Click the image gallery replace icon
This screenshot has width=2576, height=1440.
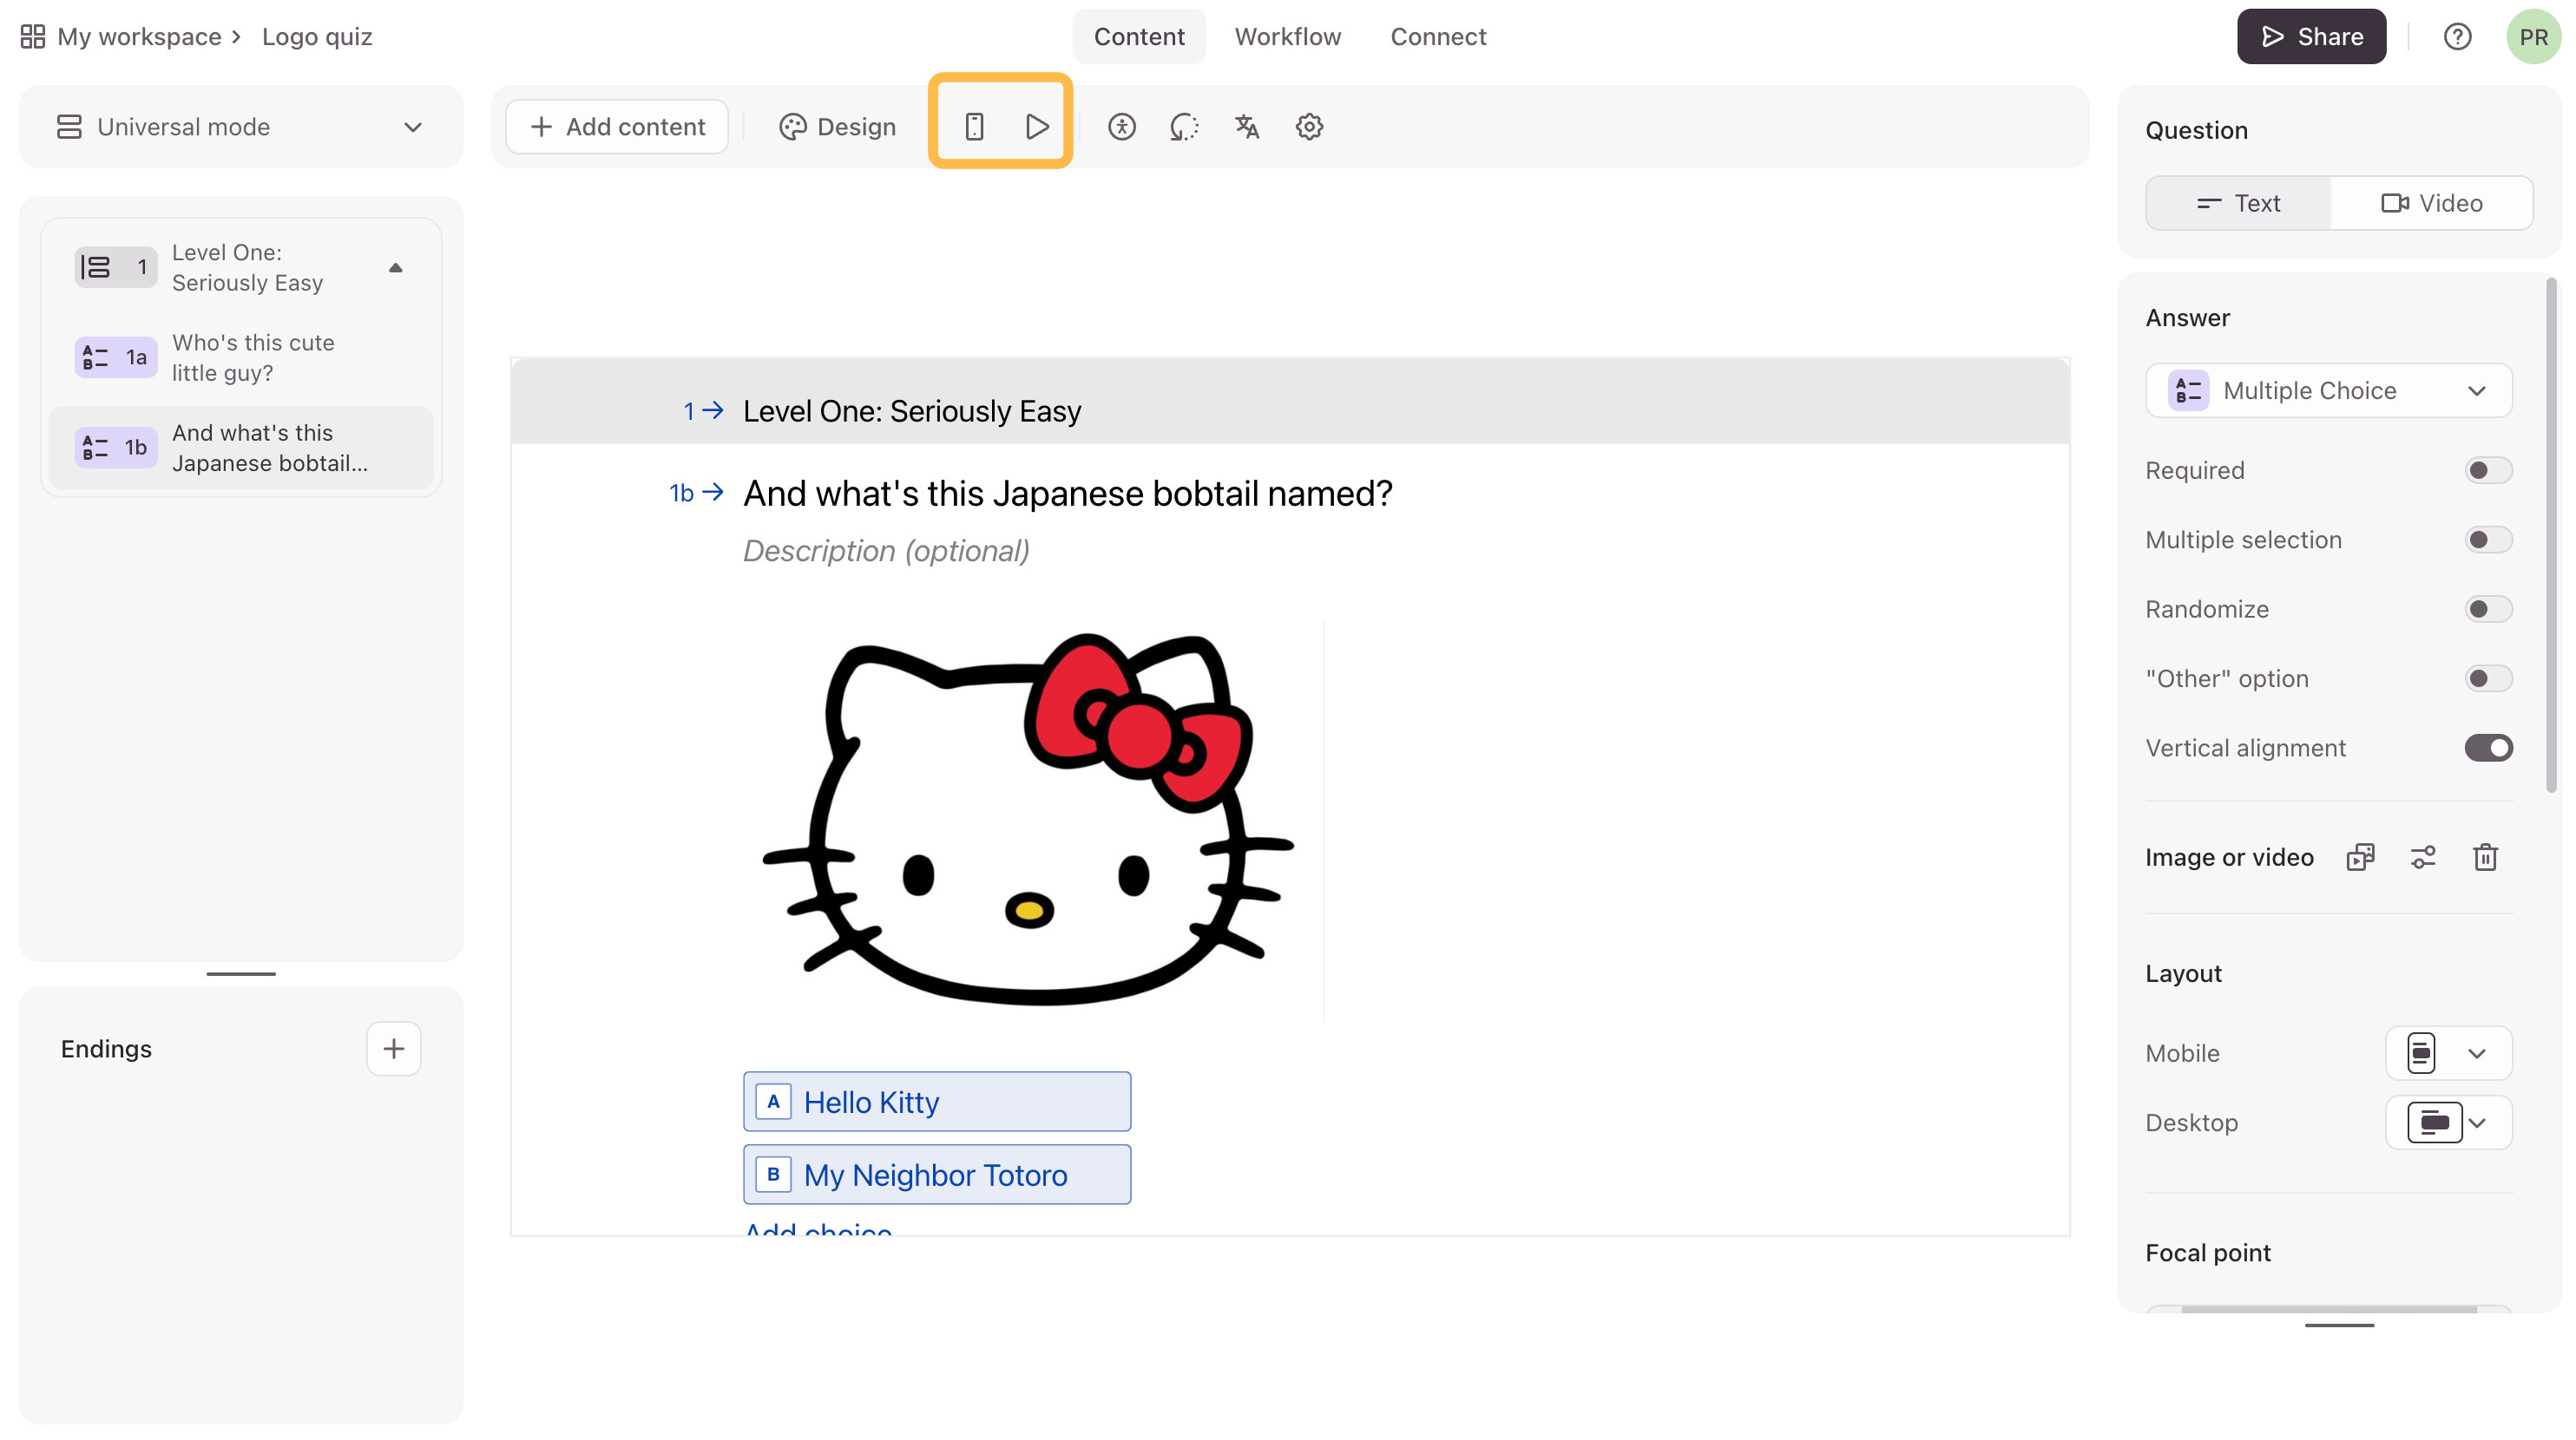[2360, 857]
